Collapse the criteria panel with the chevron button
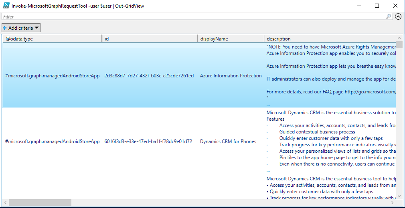Screen dimensions: 405x208 tap(398, 16)
